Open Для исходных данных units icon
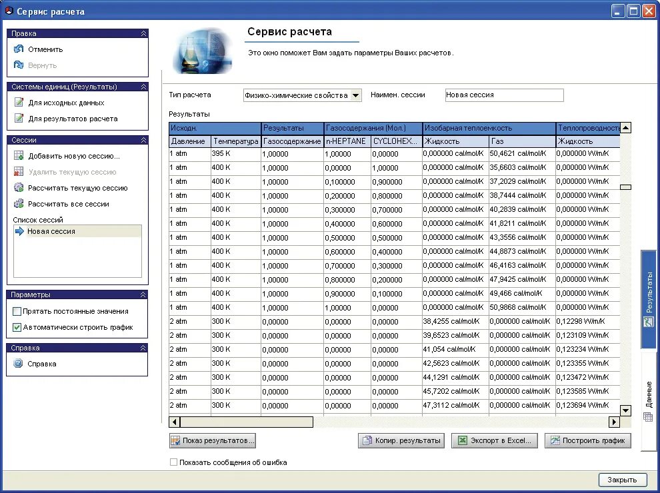 tap(19, 102)
